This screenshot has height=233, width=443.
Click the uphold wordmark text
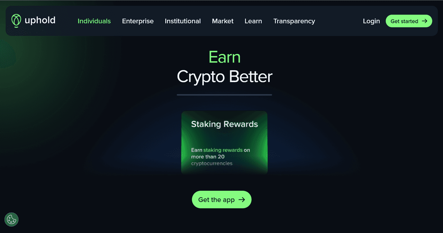point(40,20)
